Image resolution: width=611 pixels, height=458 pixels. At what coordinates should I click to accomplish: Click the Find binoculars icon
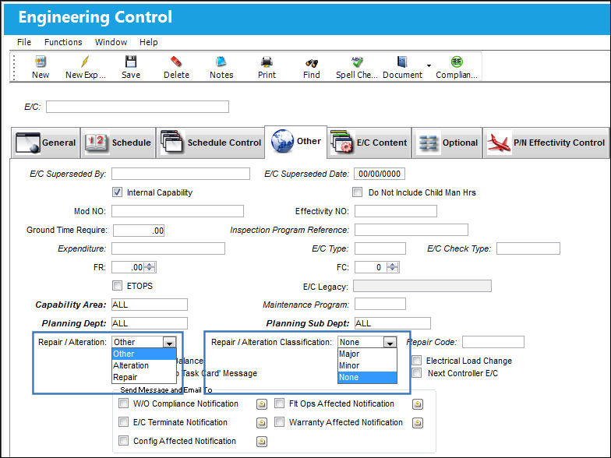pos(312,62)
